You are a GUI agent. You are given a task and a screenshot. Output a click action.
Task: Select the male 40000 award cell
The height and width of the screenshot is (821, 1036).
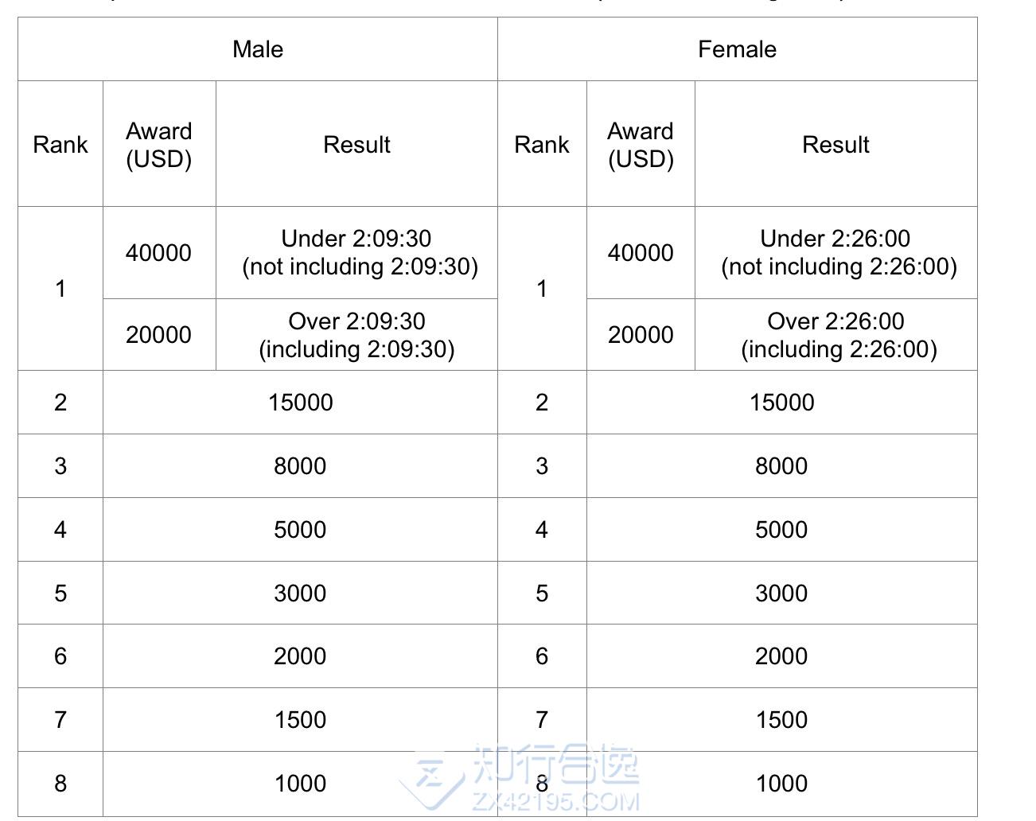(x=158, y=253)
